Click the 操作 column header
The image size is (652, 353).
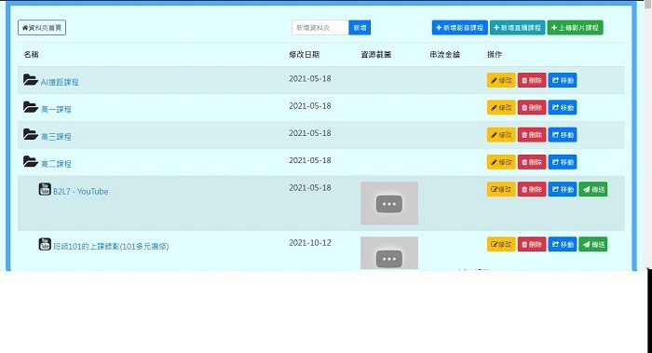(x=495, y=54)
